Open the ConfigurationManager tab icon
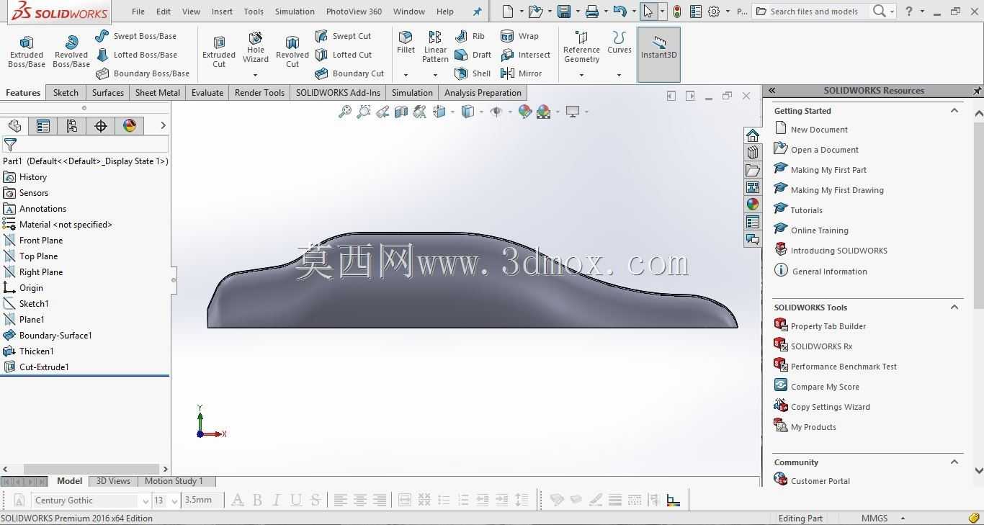The width and height of the screenshot is (984, 525). (72, 126)
